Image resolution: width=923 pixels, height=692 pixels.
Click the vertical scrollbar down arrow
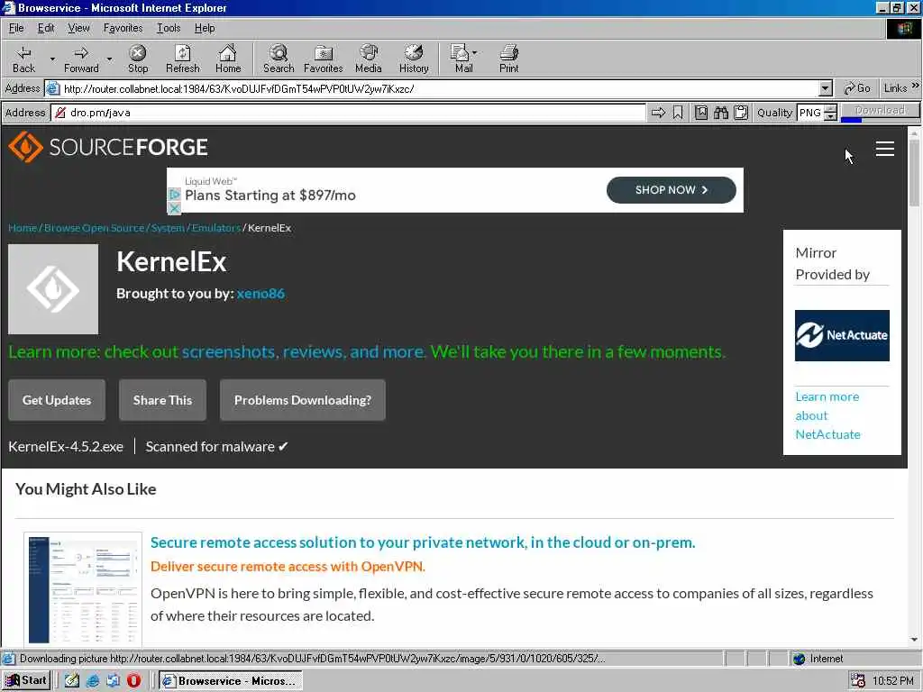click(x=914, y=640)
